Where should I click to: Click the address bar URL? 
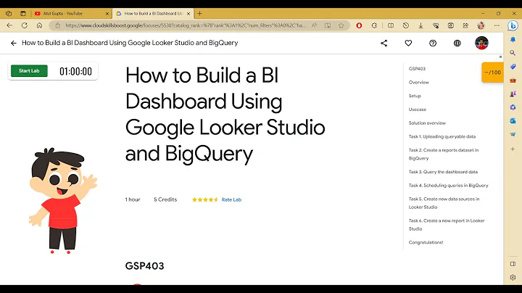185,25
